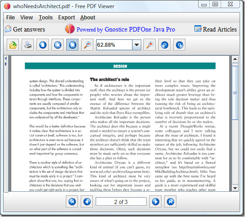The height and width of the screenshot is (217, 245).
Task: Click the vertical scrollbar thumb
Action: point(235,93)
